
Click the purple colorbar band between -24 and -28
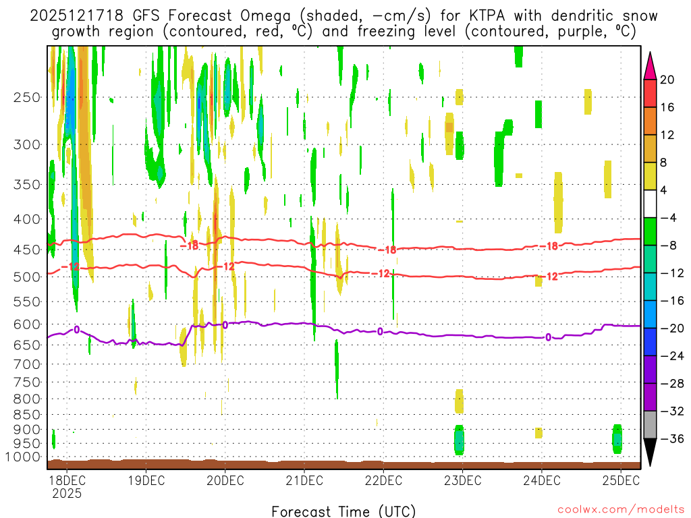[650, 370]
